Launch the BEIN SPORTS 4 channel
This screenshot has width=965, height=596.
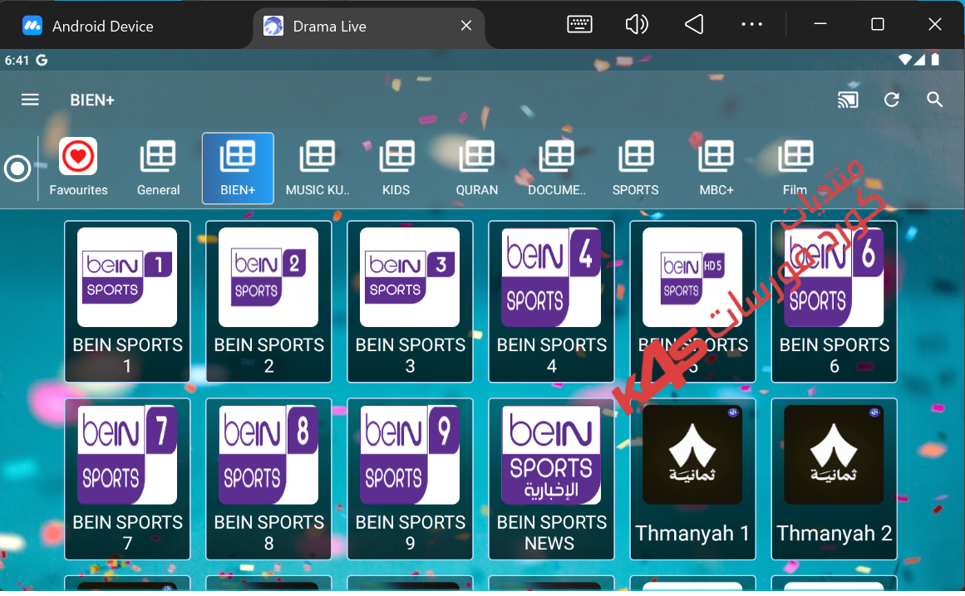[x=551, y=301]
